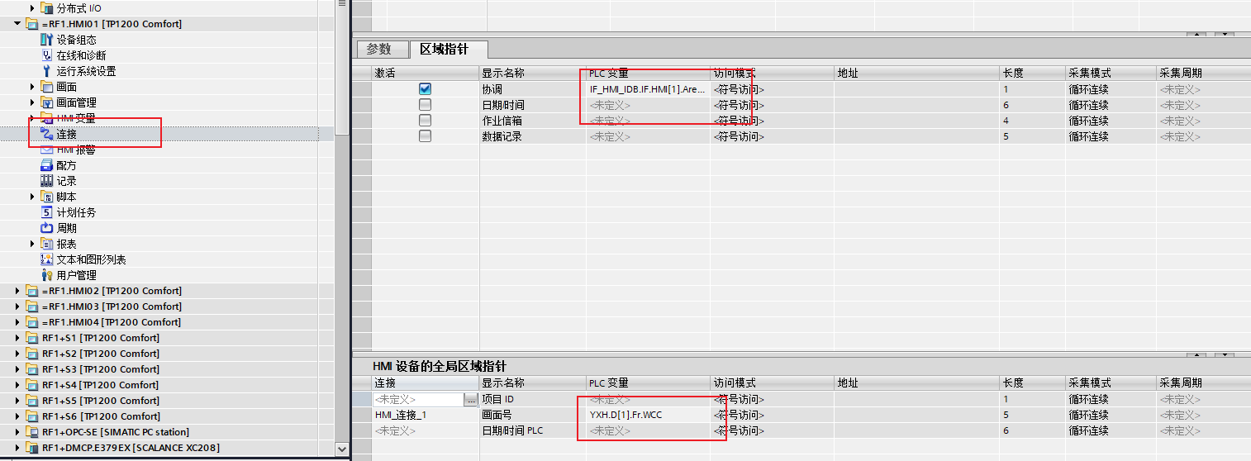Enable the 数据记录 area pointer checkbox
1251x461 pixels.
[425, 136]
